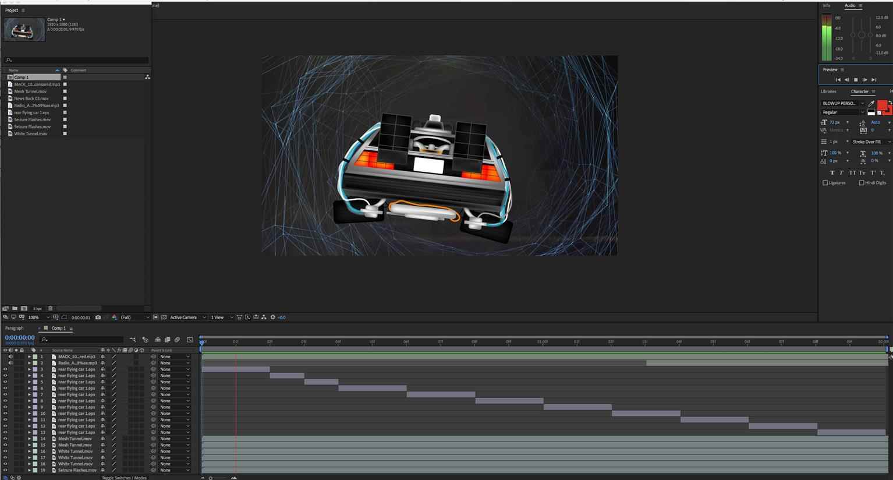This screenshot has width=893, height=480.
Task: Click Toggle Switches / Modes button
Action: click(124, 478)
